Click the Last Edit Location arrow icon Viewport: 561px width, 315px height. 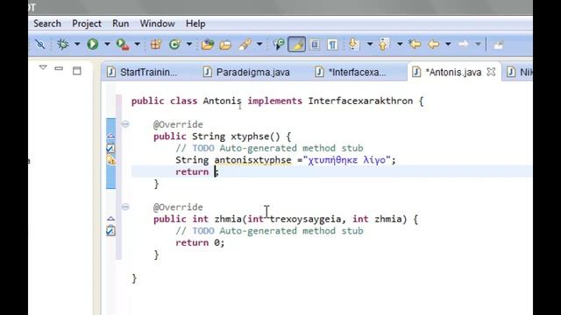point(415,45)
